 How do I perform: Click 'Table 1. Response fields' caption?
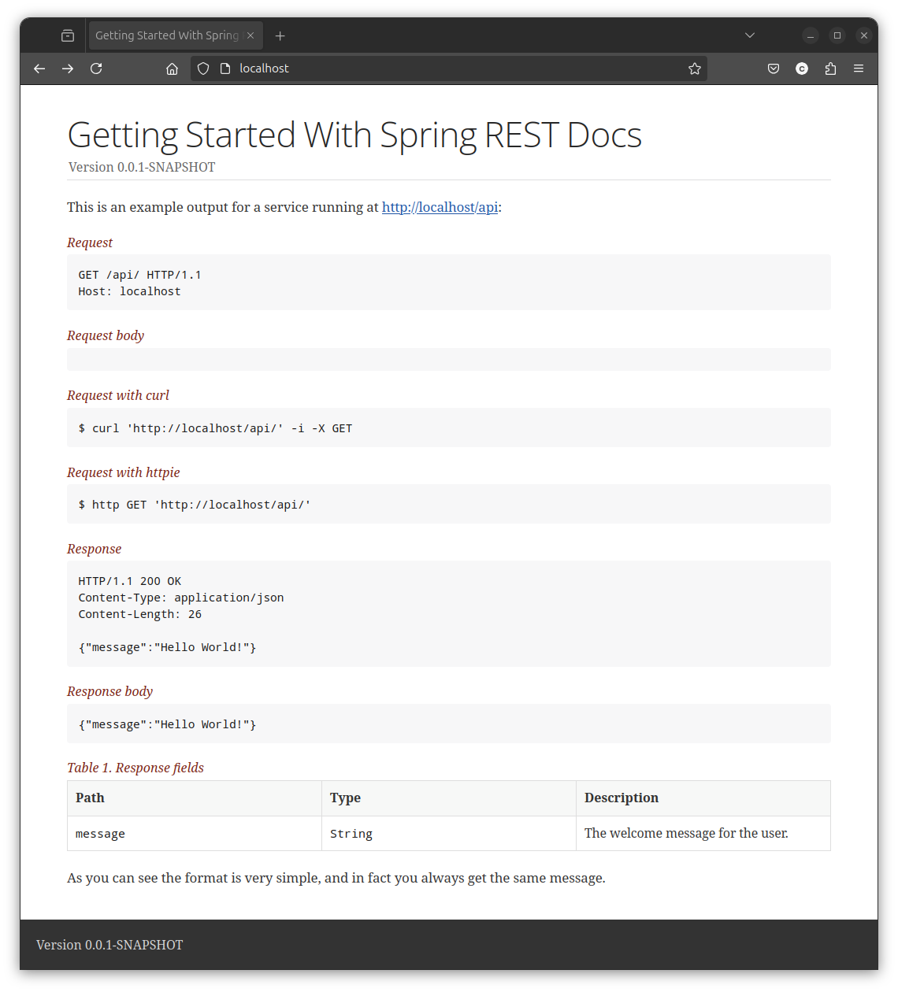click(x=135, y=768)
